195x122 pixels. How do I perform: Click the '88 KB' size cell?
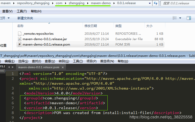point(159,39)
